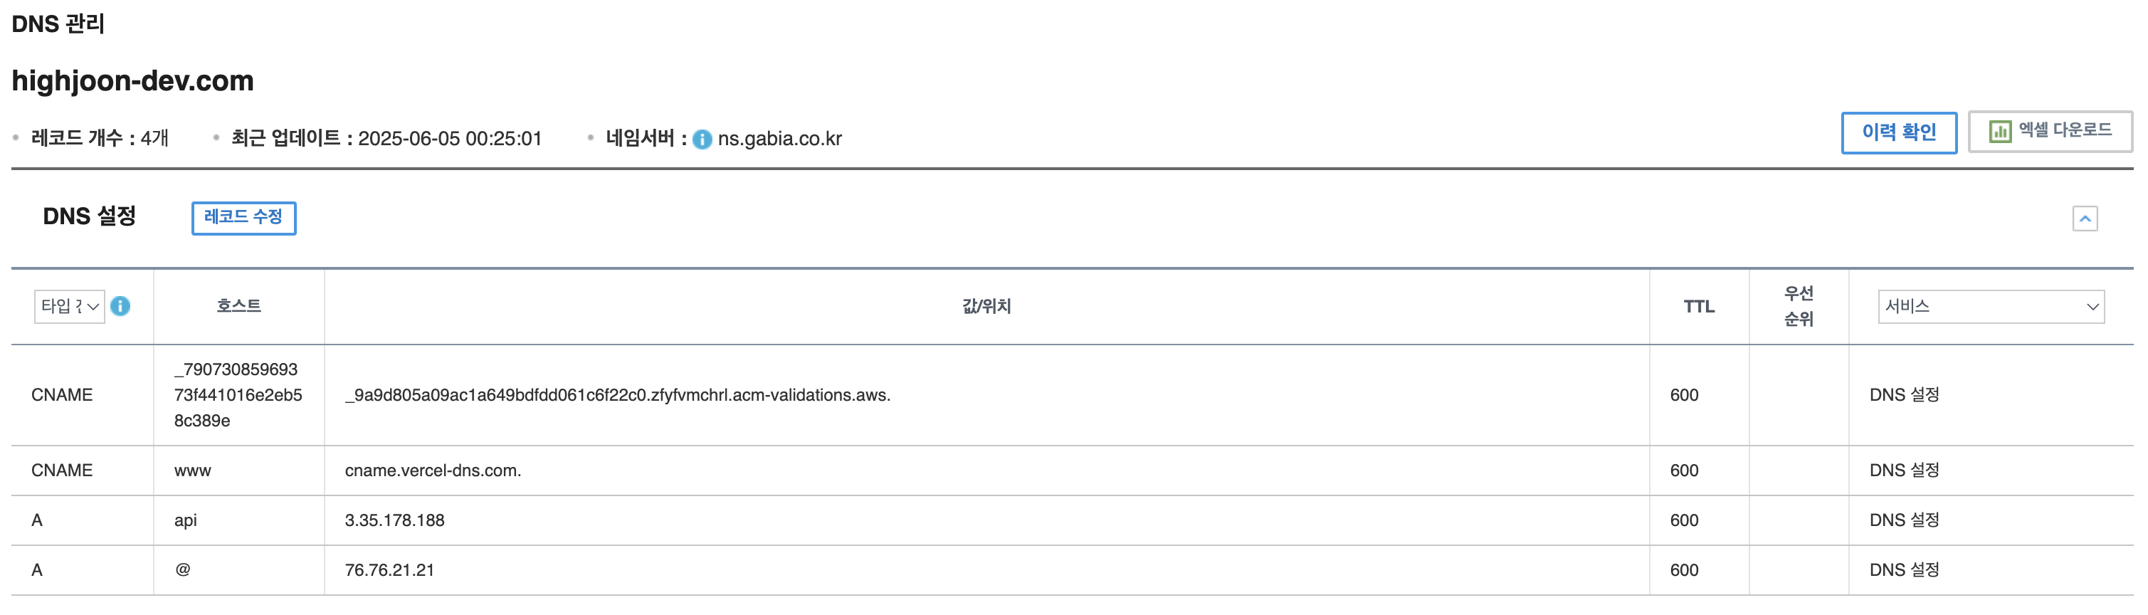2148x615 pixels.
Task: Collapse the DNS 설정 section
Action: point(2085,219)
